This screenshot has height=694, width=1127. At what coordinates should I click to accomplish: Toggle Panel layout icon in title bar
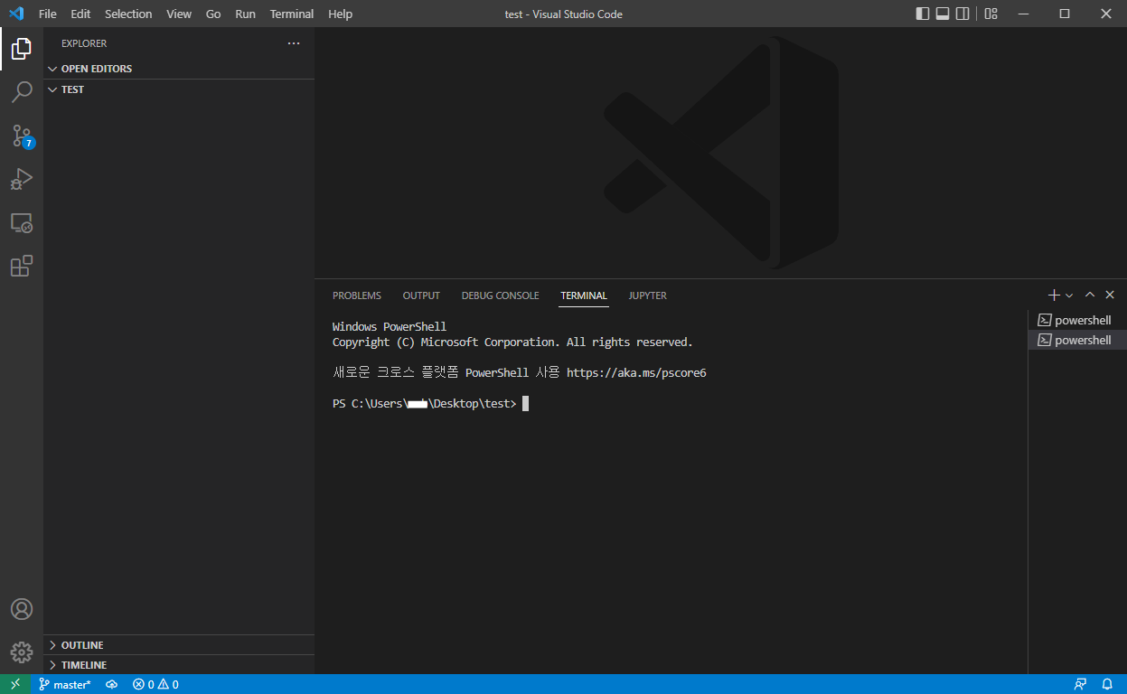(943, 14)
